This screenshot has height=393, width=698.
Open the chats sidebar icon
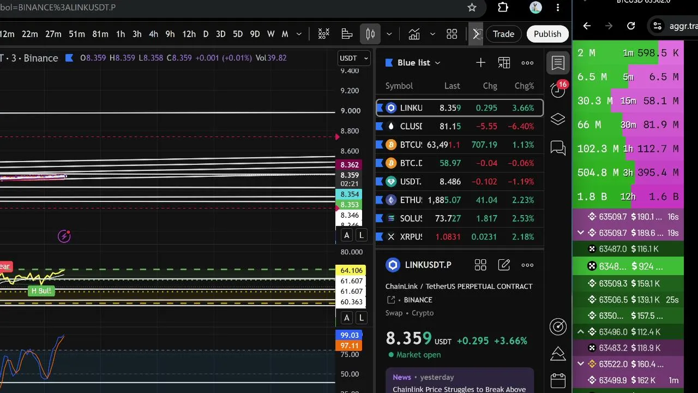pyautogui.click(x=558, y=148)
